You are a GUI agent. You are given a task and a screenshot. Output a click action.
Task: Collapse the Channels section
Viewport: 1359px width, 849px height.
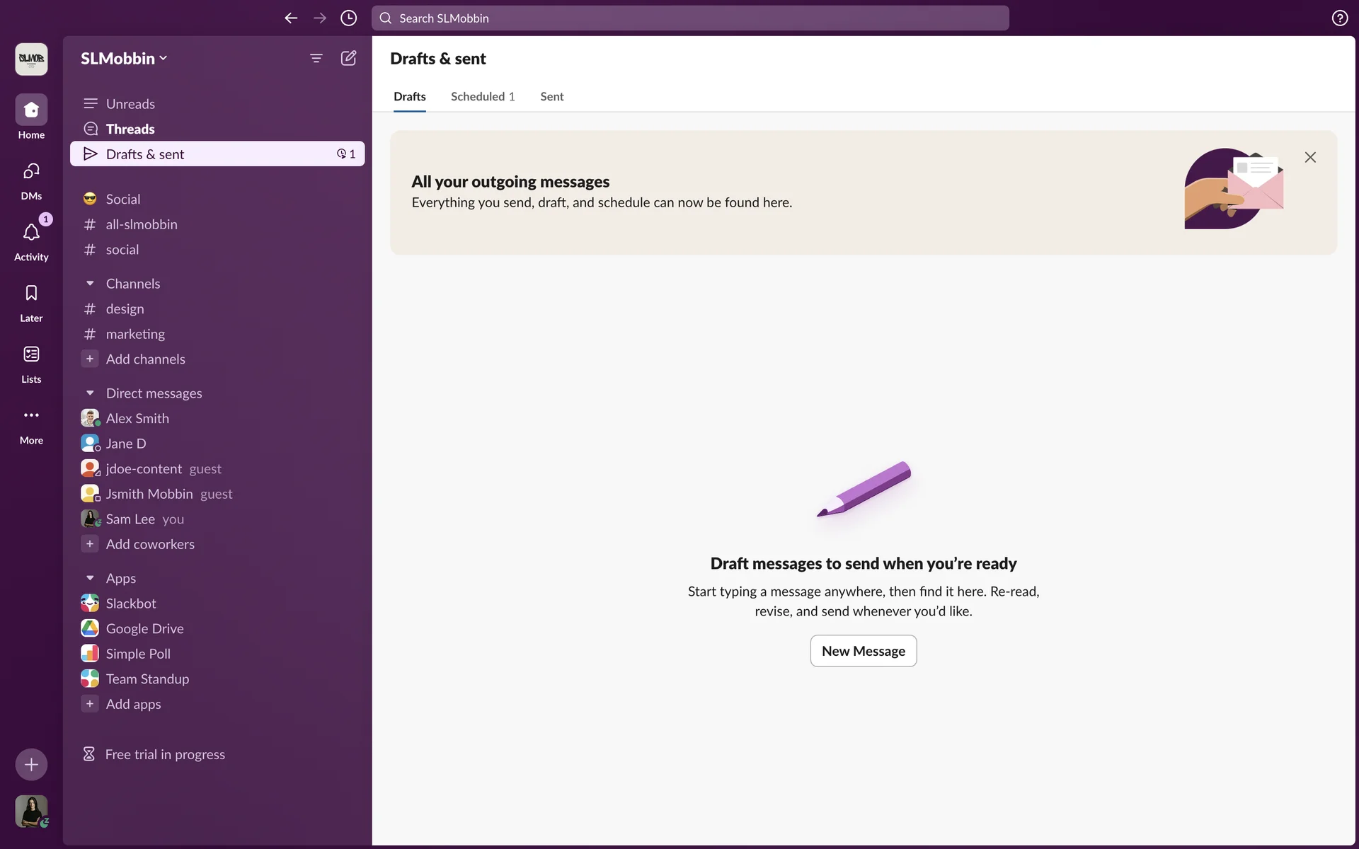(x=90, y=284)
